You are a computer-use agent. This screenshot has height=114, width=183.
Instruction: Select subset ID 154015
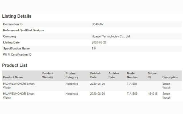pyautogui.click(x=153, y=94)
